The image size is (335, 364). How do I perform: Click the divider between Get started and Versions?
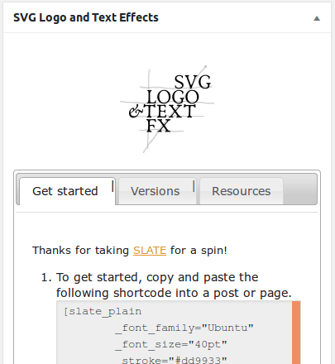tap(112, 186)
